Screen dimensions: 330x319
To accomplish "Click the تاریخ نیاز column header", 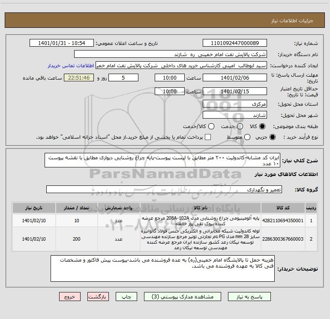I will tap(34, 208).
